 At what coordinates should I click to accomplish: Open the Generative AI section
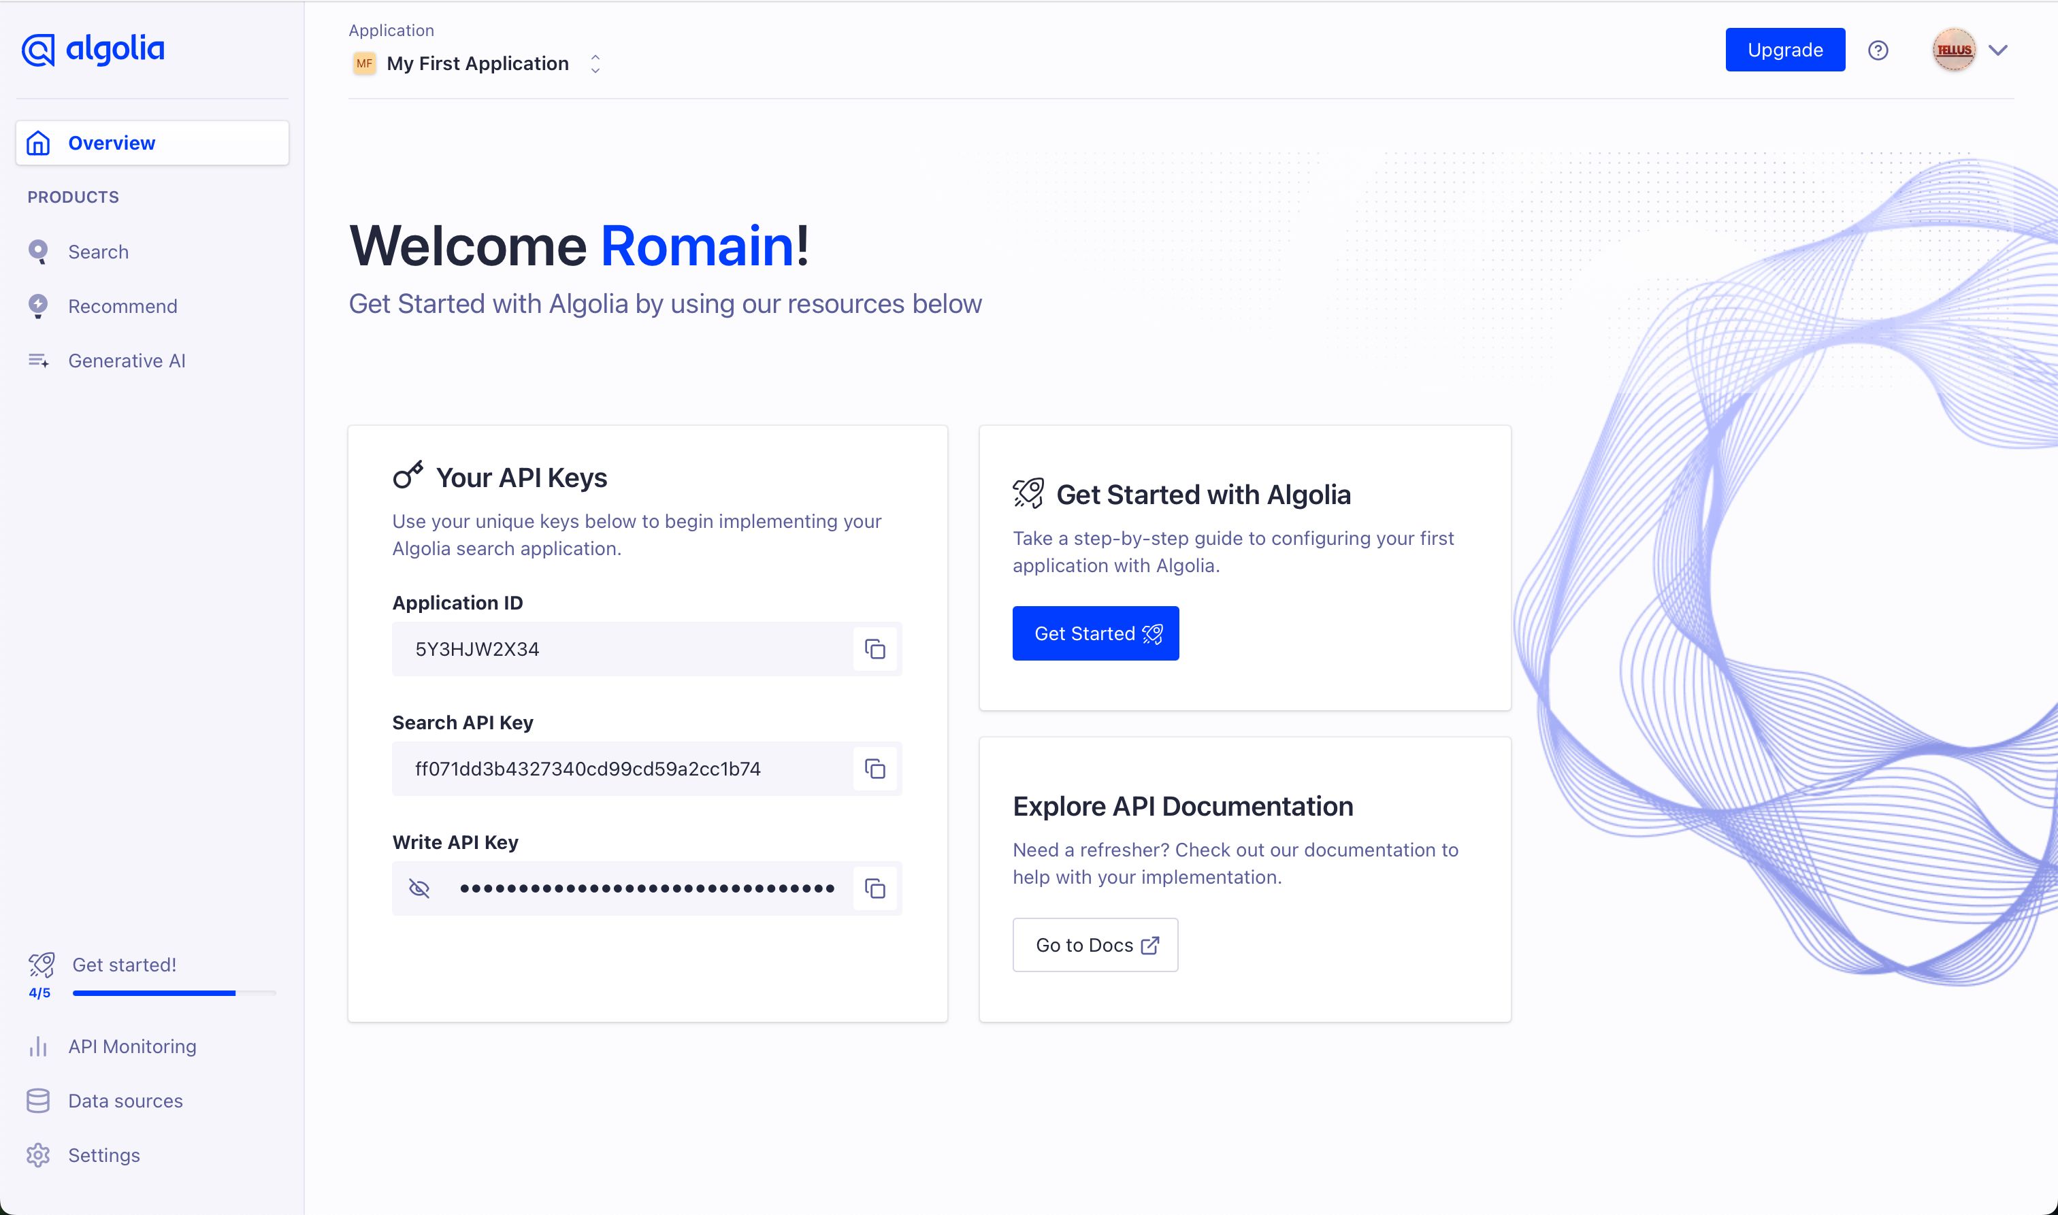pyautogui.click(x=126, y=361)
